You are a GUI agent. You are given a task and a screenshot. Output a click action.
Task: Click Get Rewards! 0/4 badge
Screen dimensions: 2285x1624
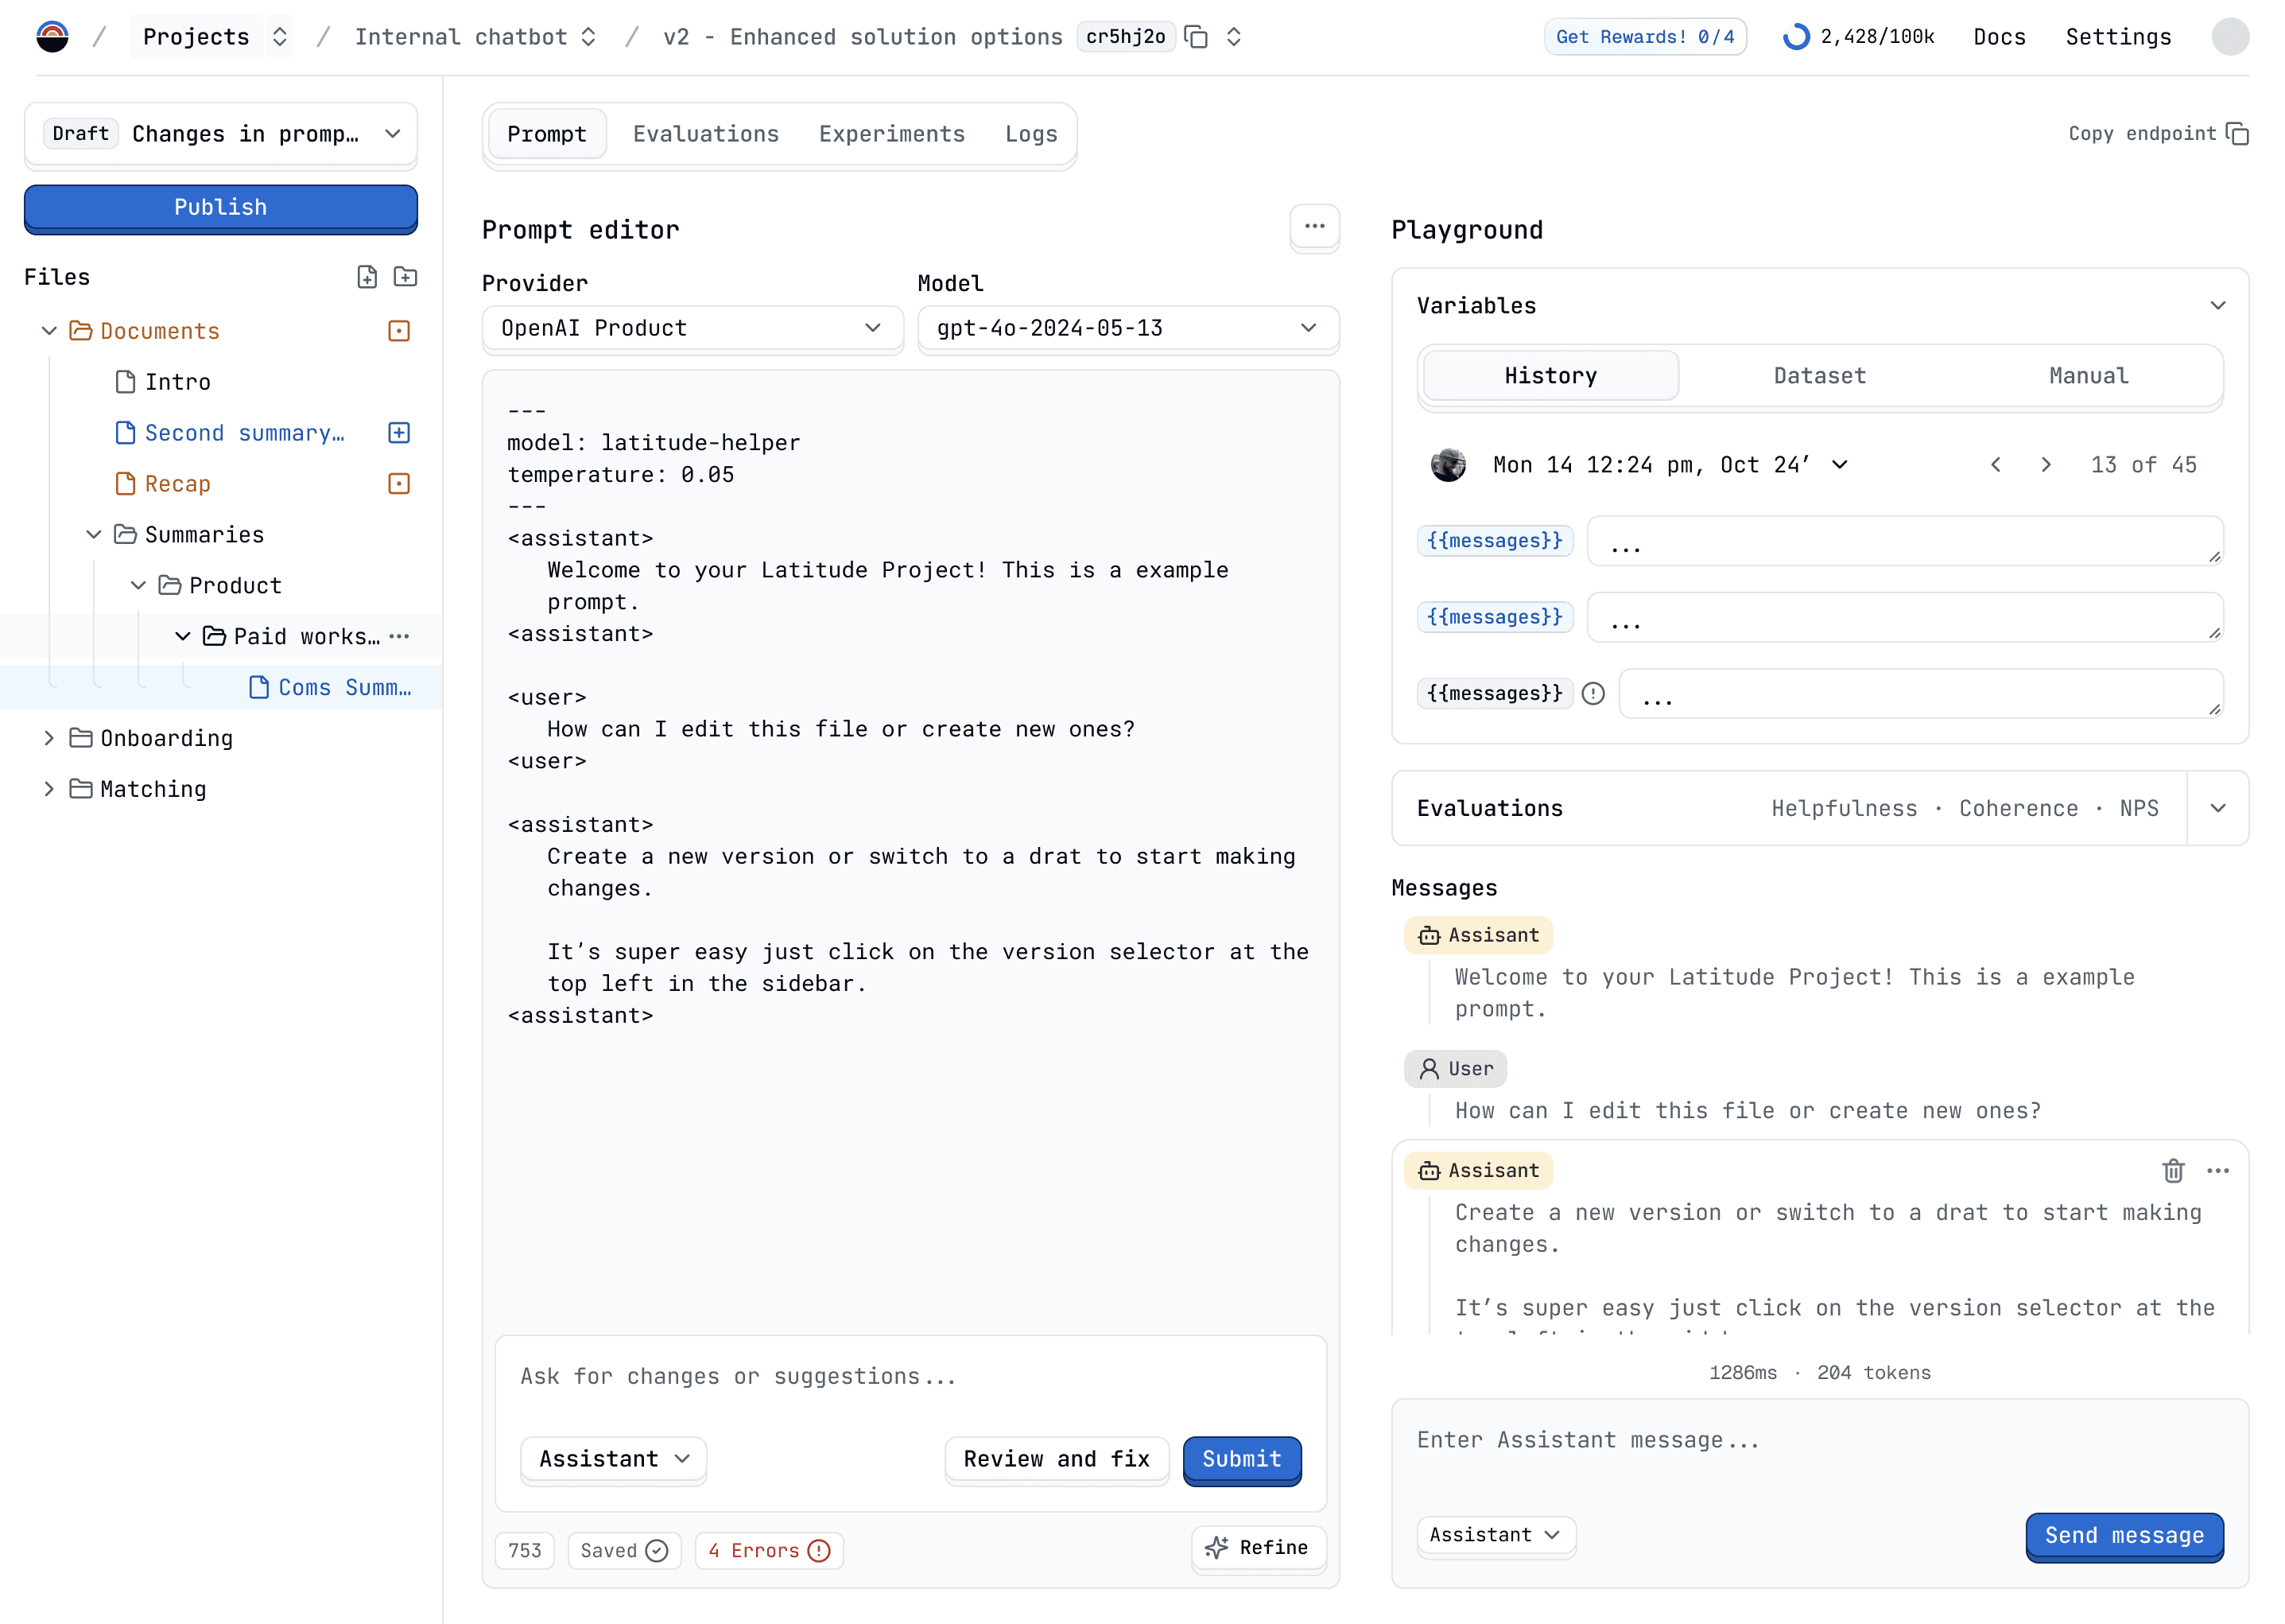point(1644,37)
